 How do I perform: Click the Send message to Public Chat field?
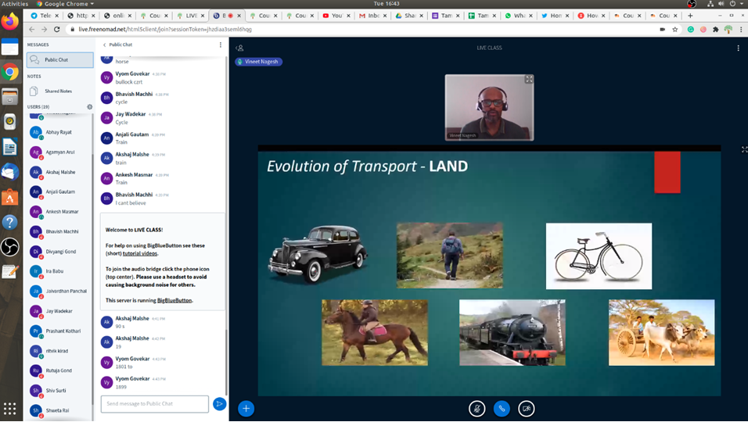155,403
